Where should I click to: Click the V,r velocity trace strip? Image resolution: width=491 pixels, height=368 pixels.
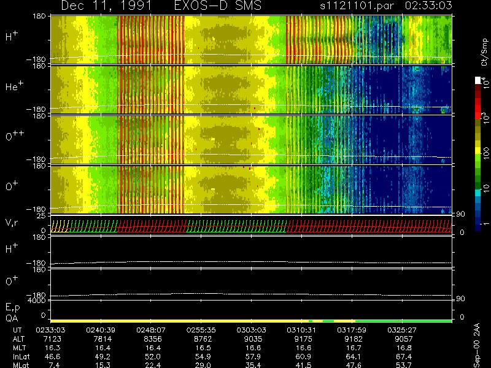point(251,226)
